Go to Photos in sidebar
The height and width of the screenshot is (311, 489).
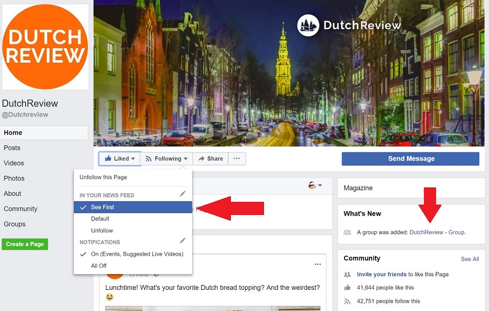tap(14, 179)
